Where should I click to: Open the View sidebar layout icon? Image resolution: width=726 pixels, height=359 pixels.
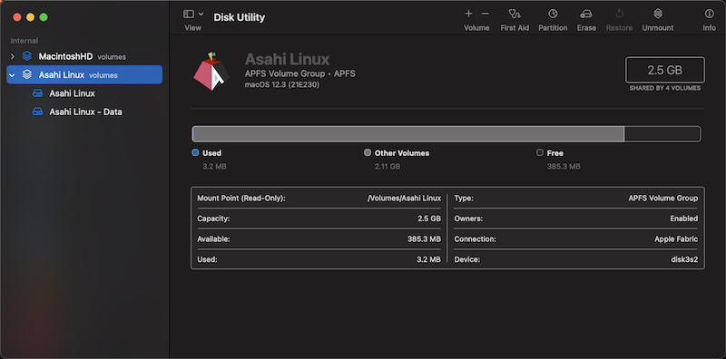point(189,14)
